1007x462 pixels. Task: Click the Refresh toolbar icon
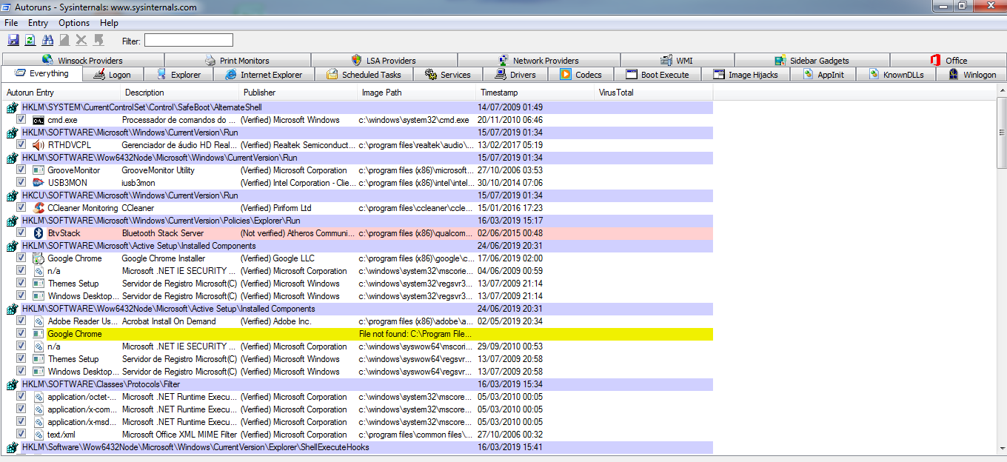coord(30,40)
